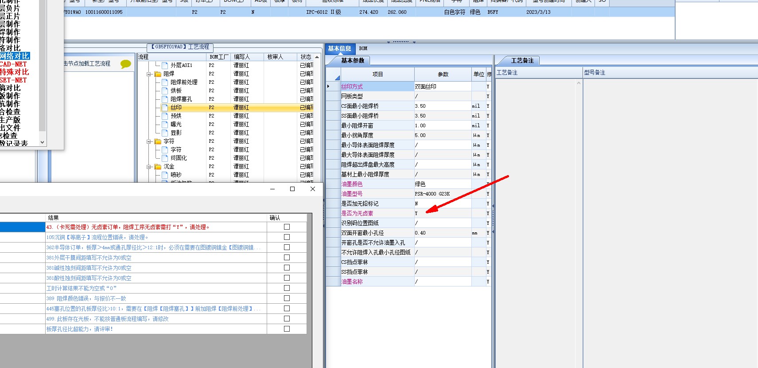Collapse the 字符 folder node

point(149,141)
